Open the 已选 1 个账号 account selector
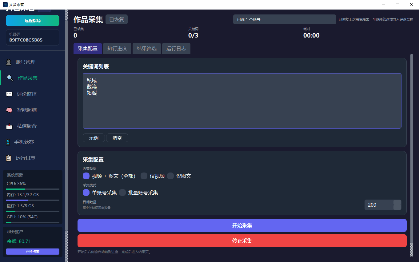Screen dimensions: 419x262 coord(285,19)
